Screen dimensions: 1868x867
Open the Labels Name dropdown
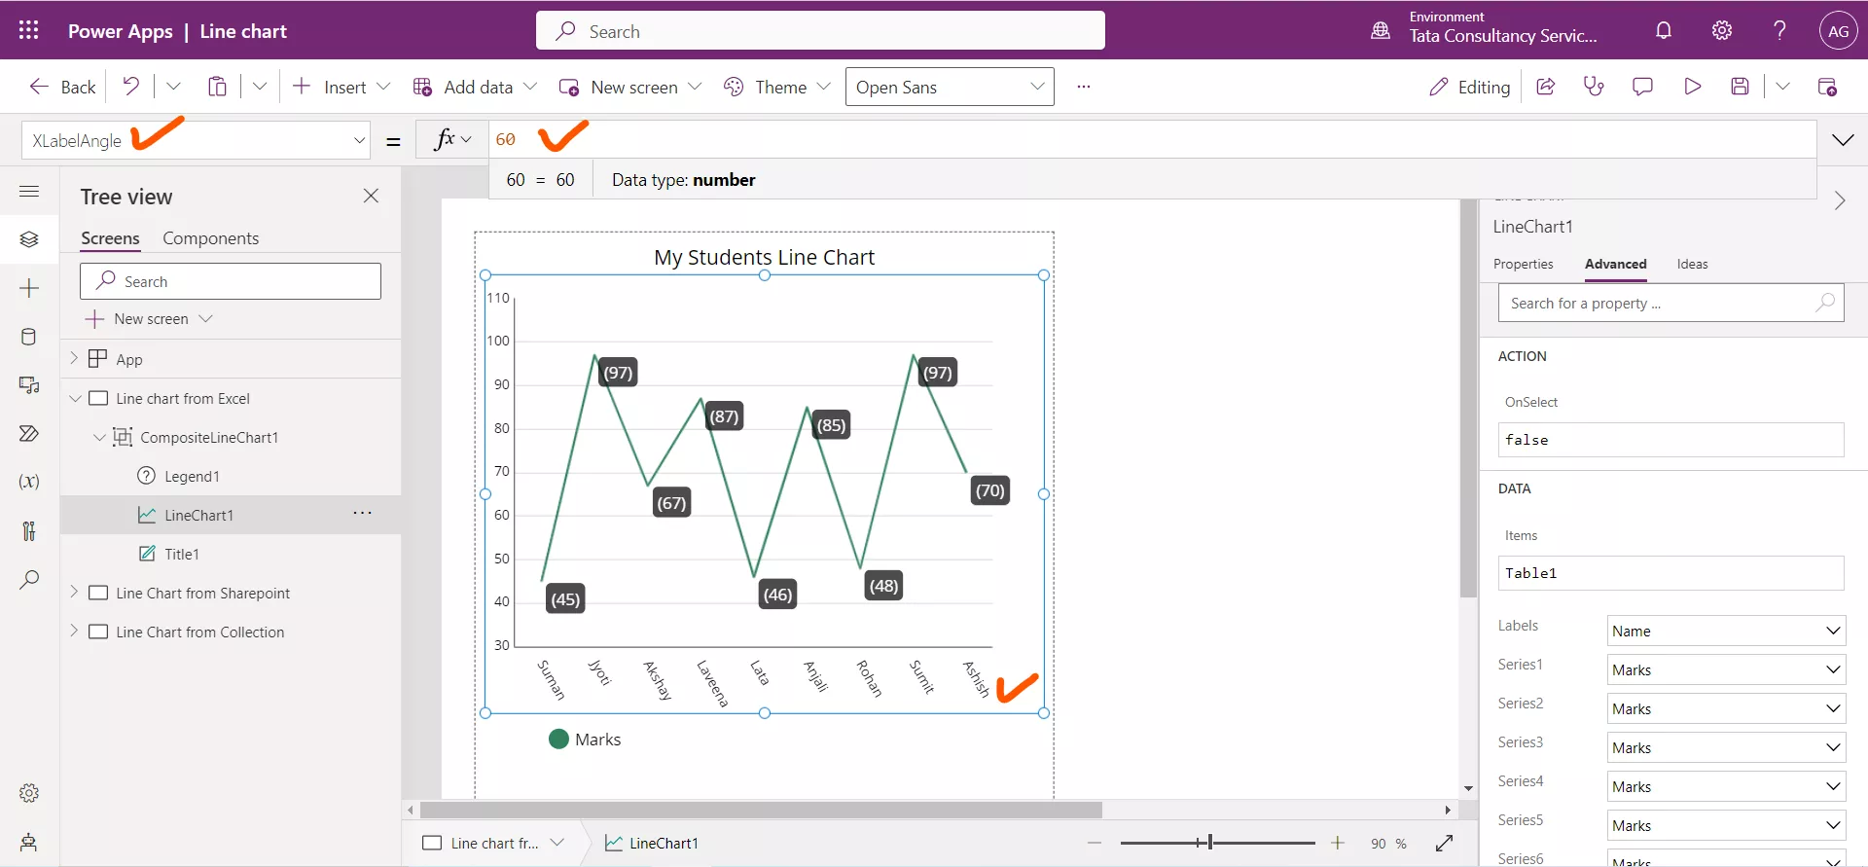coord(1726,631)
